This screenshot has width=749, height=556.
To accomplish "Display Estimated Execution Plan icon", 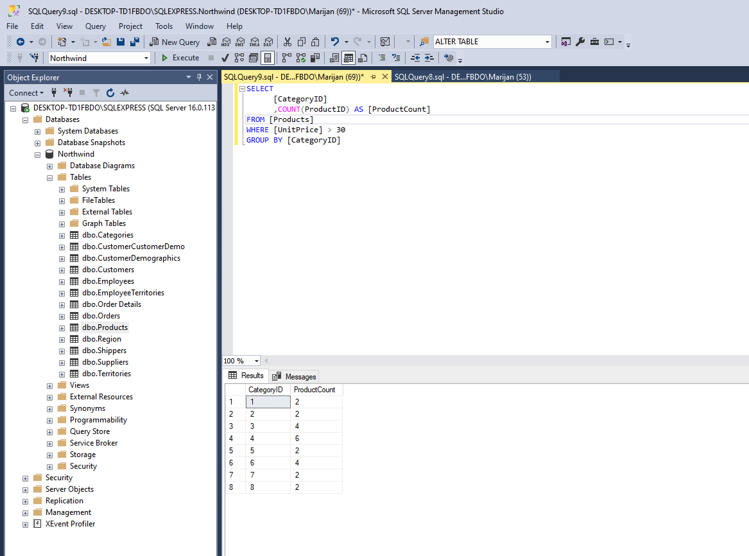I will coord(239,58).
